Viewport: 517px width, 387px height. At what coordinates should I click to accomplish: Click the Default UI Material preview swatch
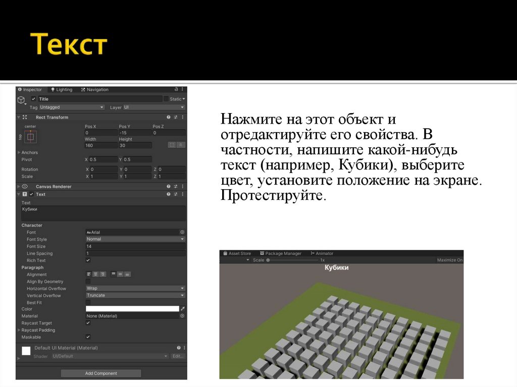tap(26, 351)
